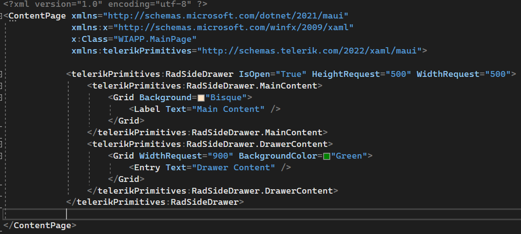Viewport: 521px width, 234px height.
Task: Click the x:Class "WIAPP.MainPage" value
Action: pos(155,39)
